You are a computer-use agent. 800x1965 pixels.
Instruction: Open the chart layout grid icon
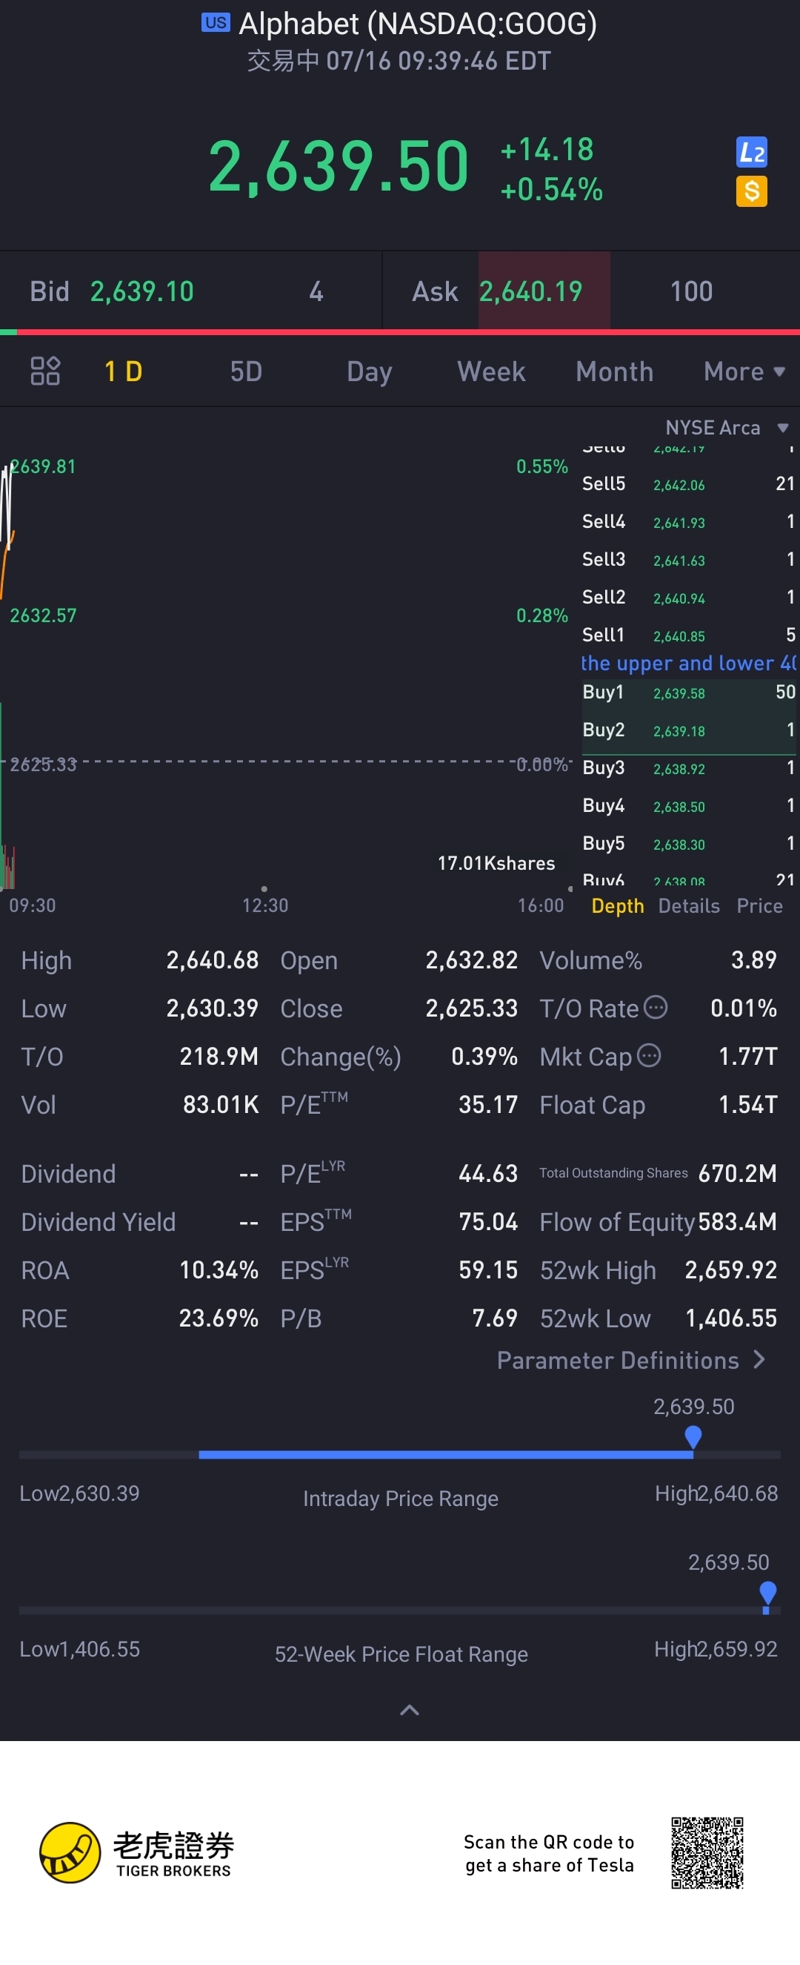(x=45, y=371)
